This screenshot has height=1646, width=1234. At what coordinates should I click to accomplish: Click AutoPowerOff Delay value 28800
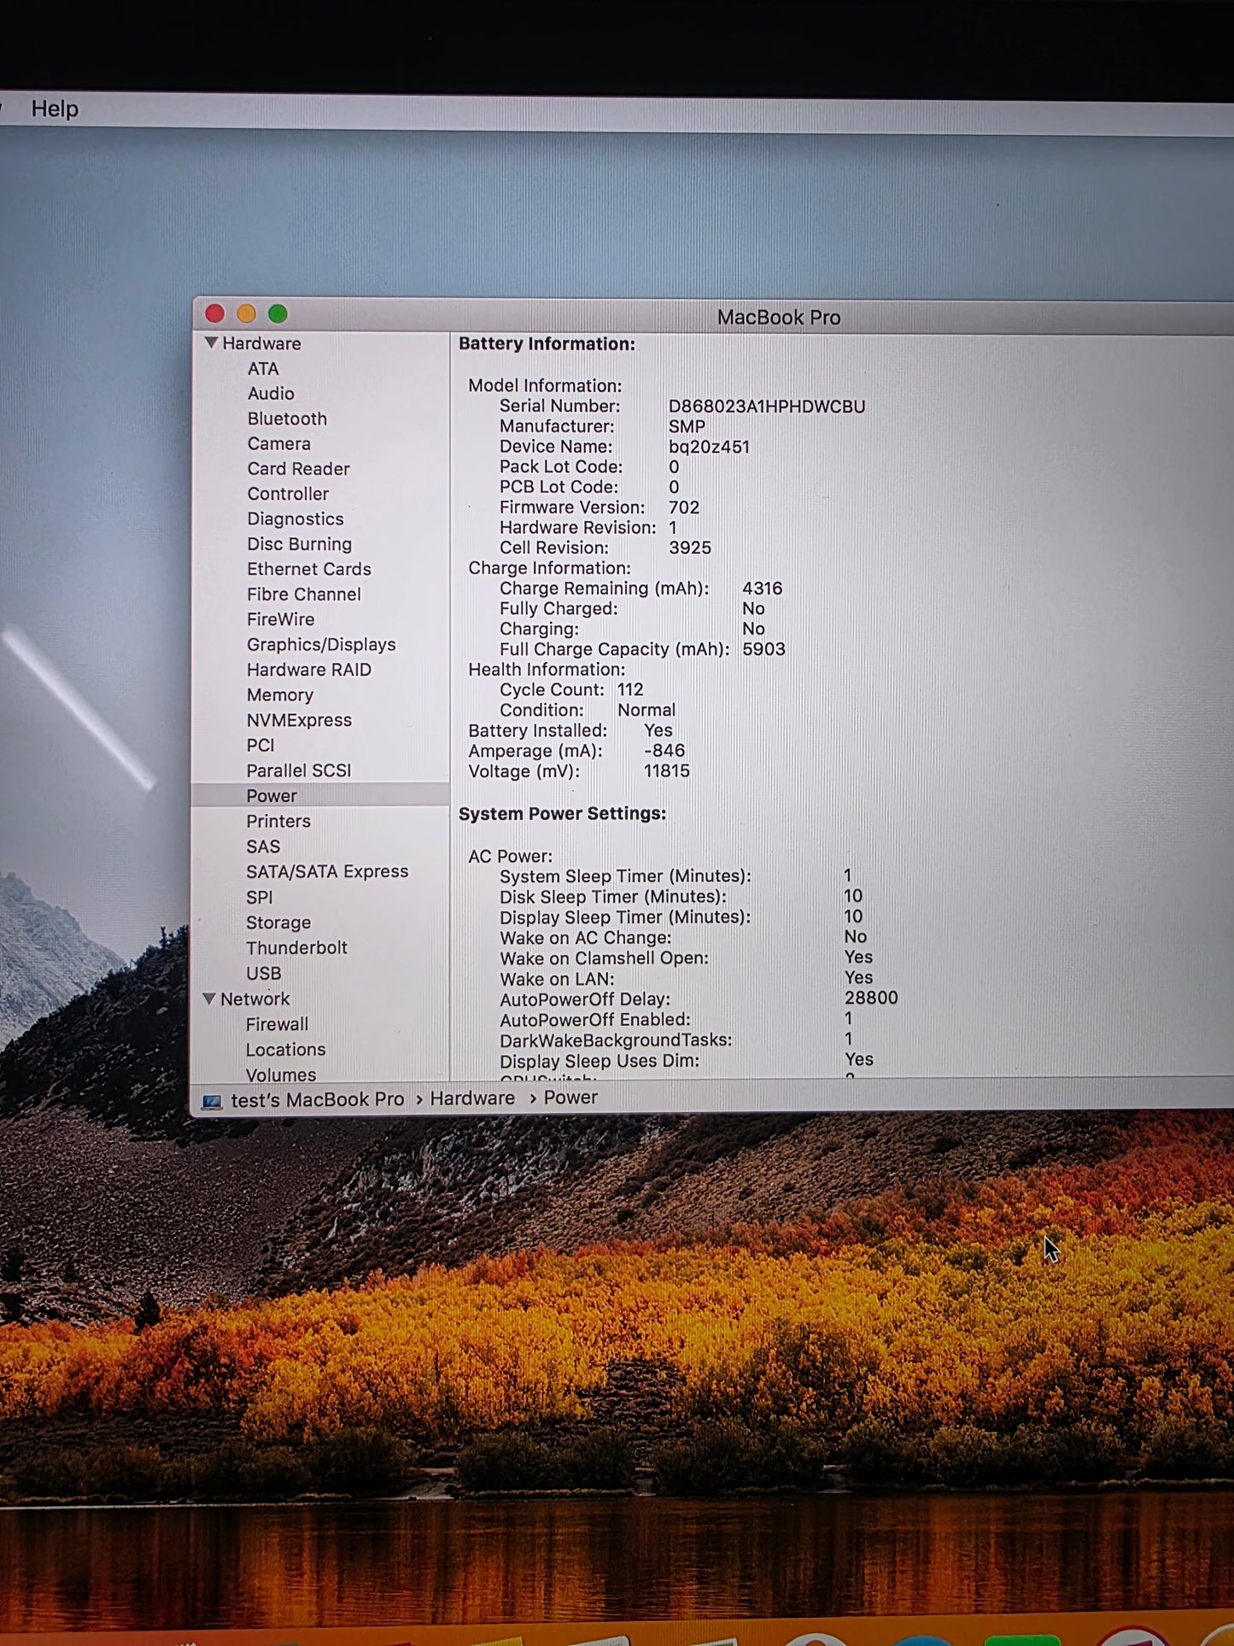coord(871,999)
